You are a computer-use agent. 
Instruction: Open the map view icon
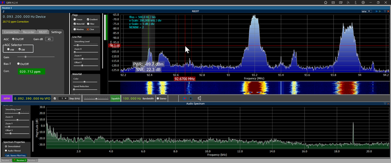341,2
